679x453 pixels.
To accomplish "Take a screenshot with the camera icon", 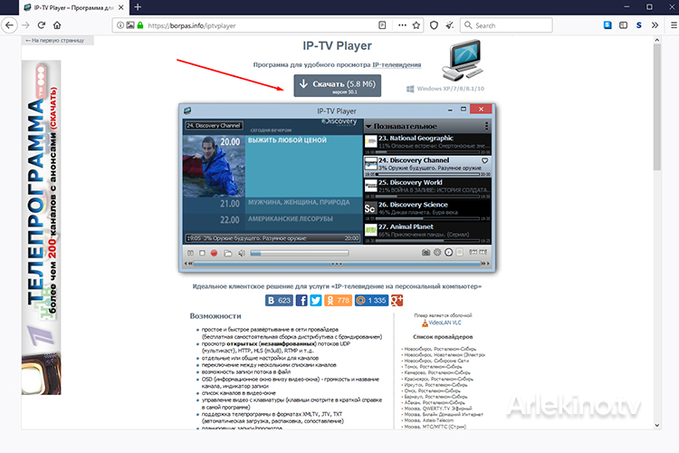I will [x=426, y=252].
